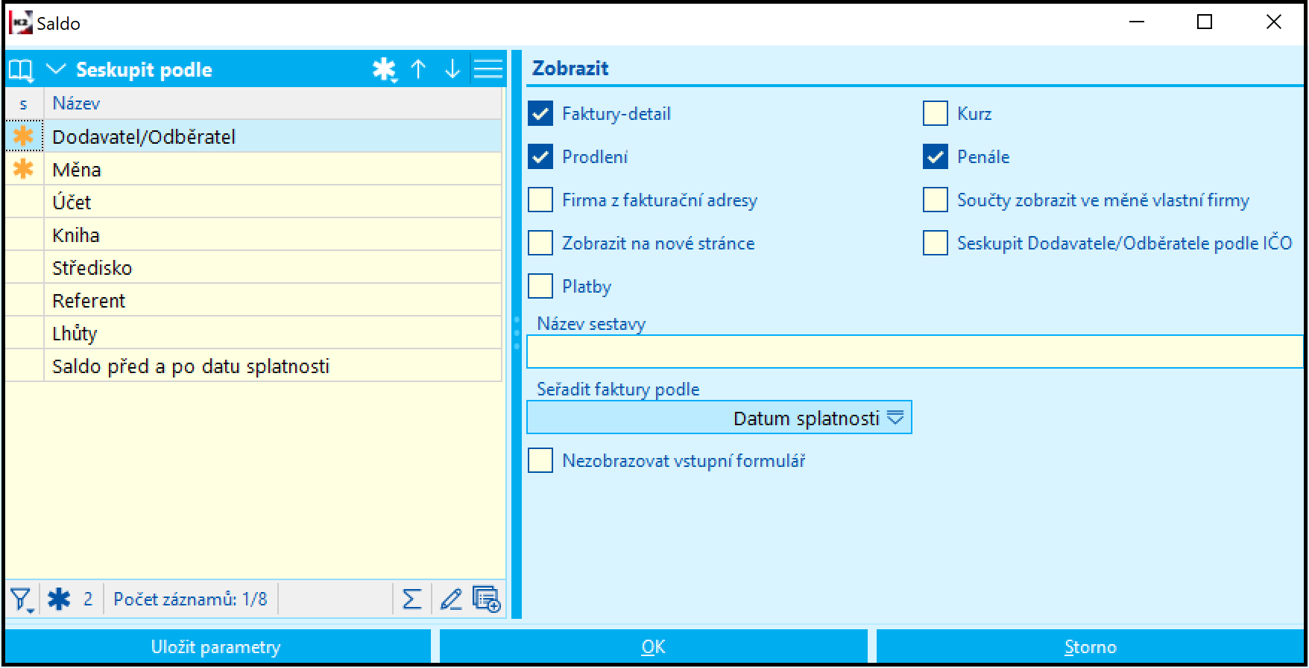Uncheck the Penále checkbox

pos(936,157)
